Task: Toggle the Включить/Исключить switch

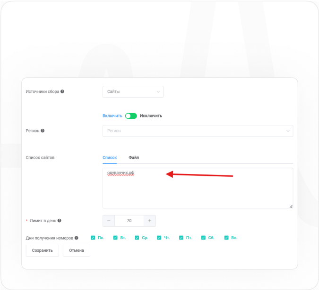Action: [x=131, y=116]
